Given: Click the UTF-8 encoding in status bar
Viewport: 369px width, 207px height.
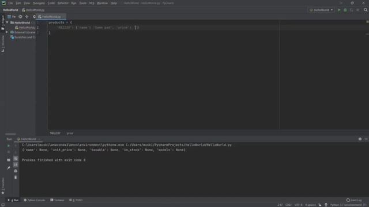Looking at the screenshot, I should [x=299, y=205].
